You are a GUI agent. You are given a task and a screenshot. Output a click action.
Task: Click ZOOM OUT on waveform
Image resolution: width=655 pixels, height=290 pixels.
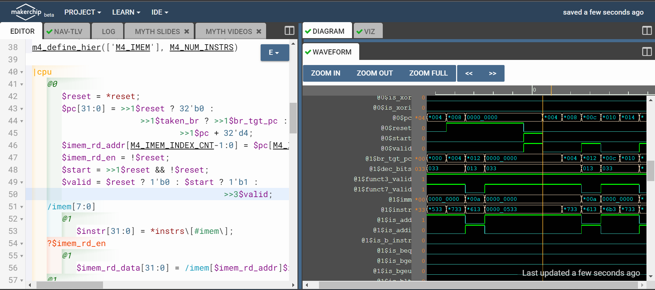375,73
